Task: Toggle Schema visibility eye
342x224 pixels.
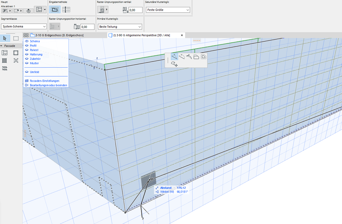Action: [27, 41]
